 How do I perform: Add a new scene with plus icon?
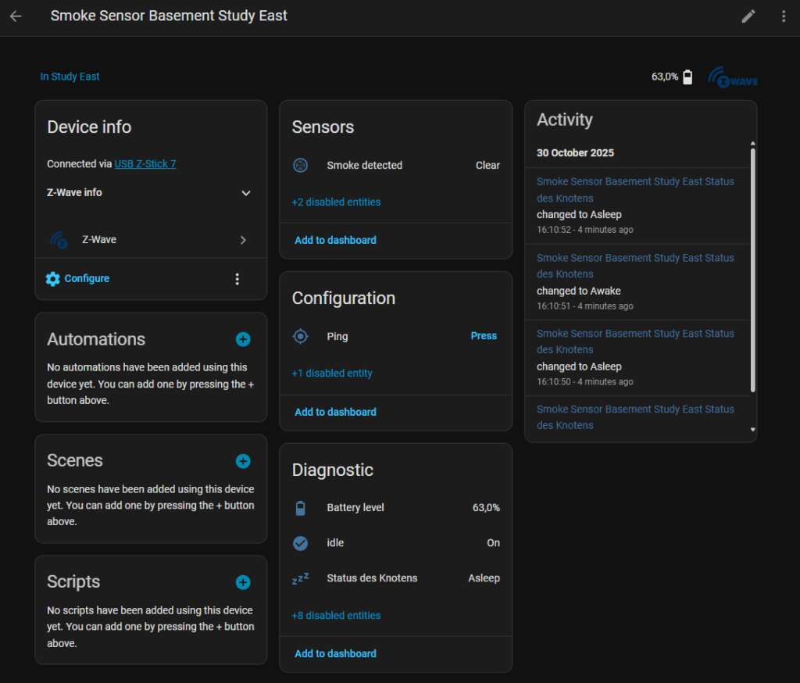click(x=243, y=461)
